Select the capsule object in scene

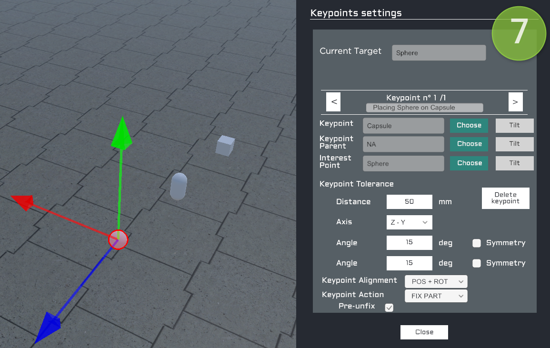click(x=179, y=186)
